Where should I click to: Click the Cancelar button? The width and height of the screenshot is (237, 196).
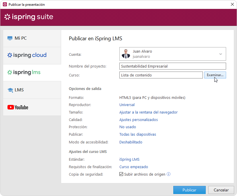221,190
